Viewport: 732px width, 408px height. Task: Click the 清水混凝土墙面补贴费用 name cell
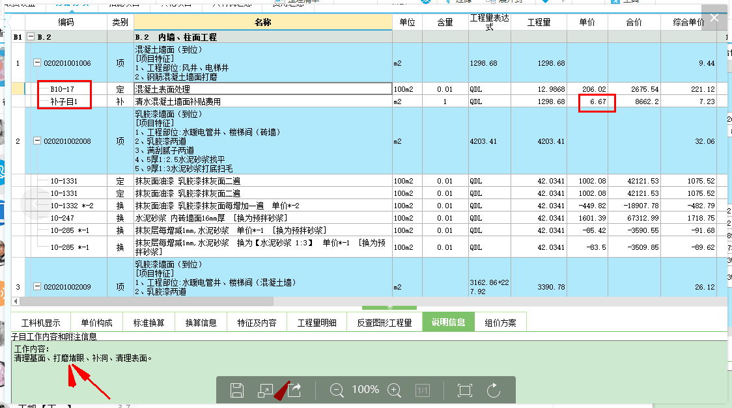click(x=263, y=102)
